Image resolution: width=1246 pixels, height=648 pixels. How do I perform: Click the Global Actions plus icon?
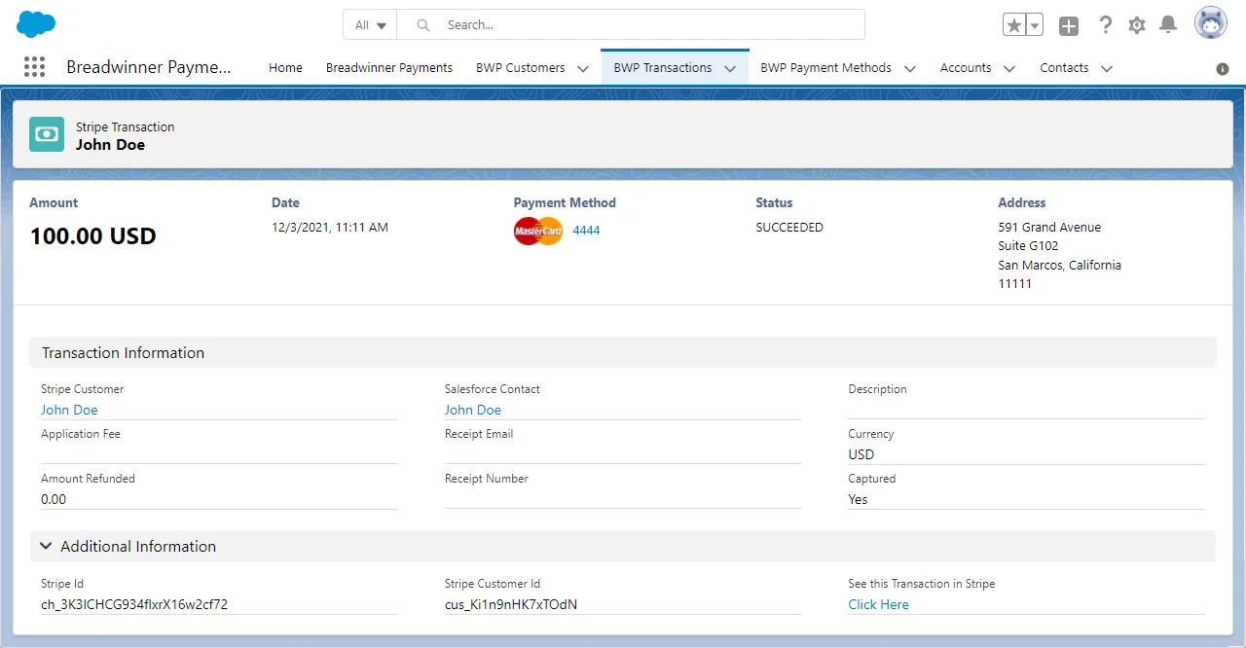[1069, 26]
